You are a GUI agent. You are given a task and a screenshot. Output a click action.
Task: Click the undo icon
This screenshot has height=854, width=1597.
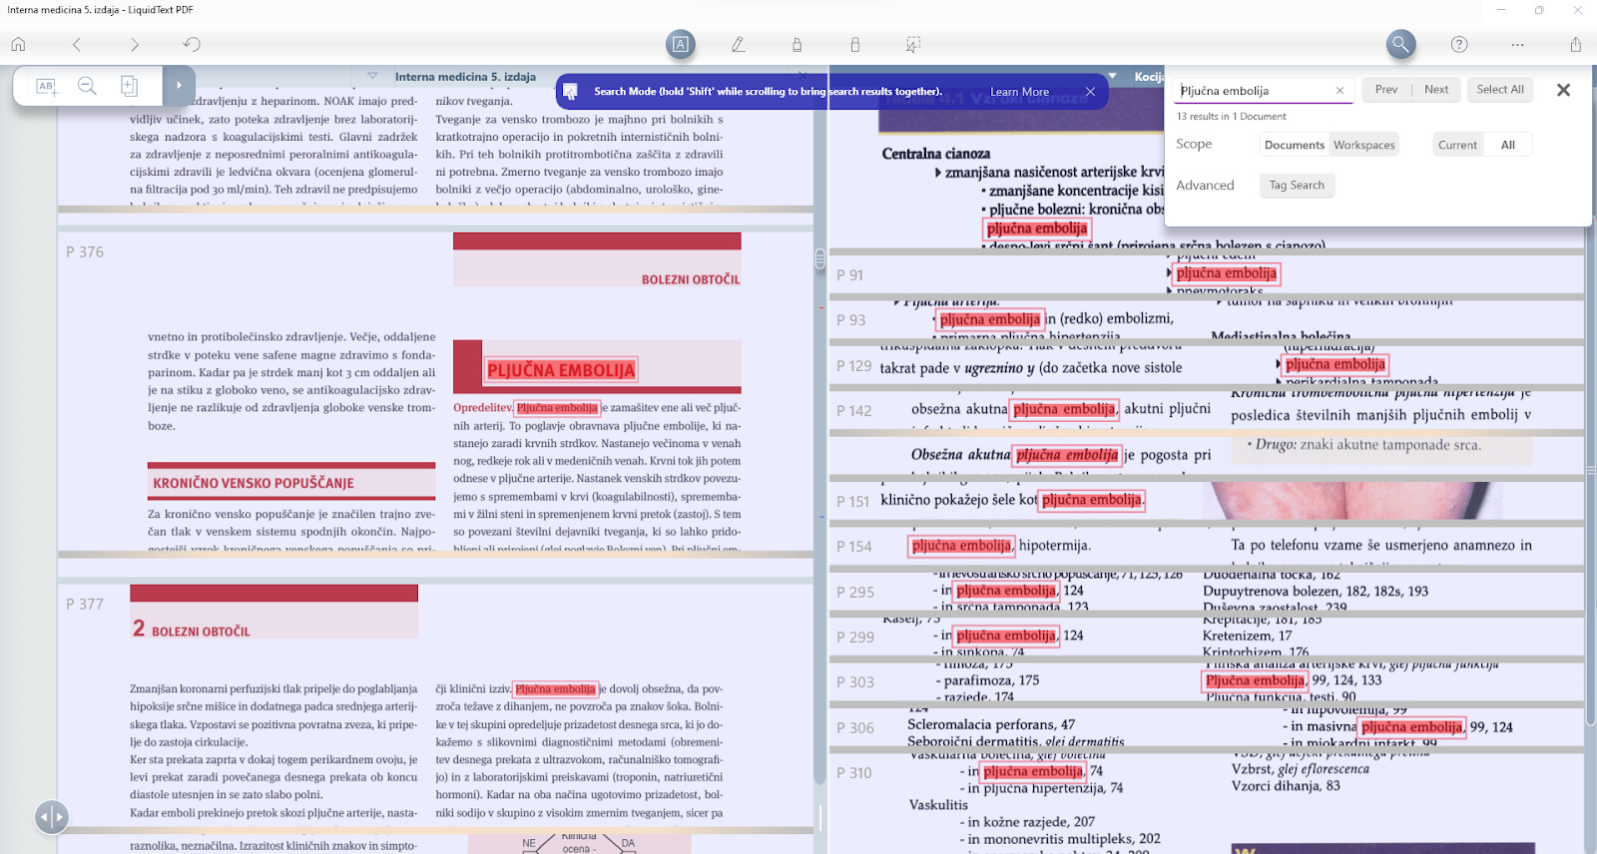tap(192, 44)
